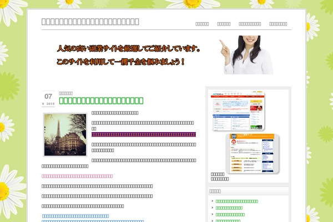Screen dimensions: 333x222
Task: Click the purple highlighted line in article
Action: point(144,134)
